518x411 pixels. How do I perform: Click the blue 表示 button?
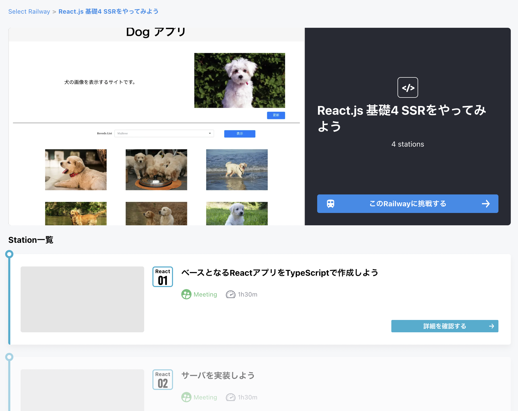pyautogui.click(x=239, y=134)
